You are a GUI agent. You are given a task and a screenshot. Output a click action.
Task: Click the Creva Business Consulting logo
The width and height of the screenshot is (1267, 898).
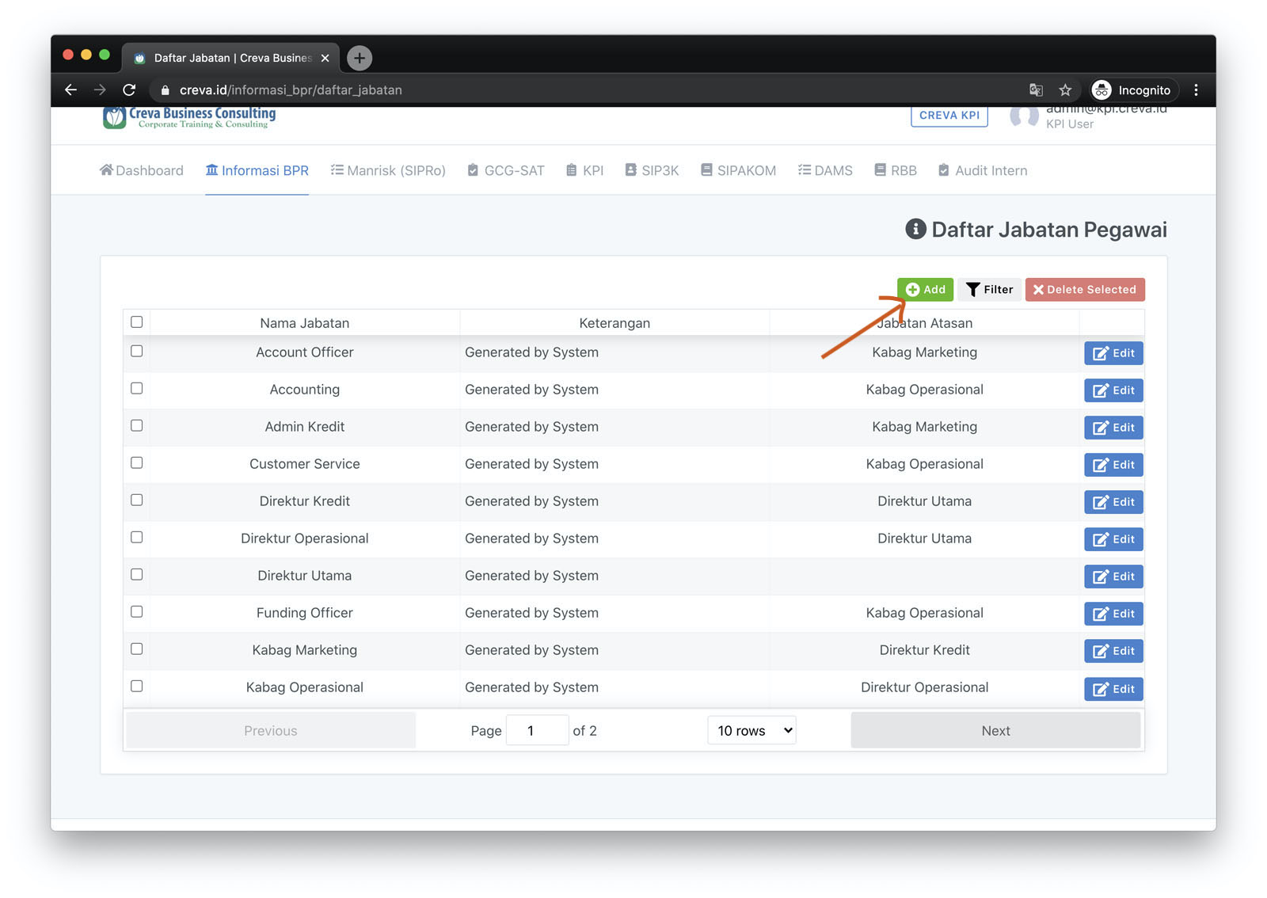(190, 117)
